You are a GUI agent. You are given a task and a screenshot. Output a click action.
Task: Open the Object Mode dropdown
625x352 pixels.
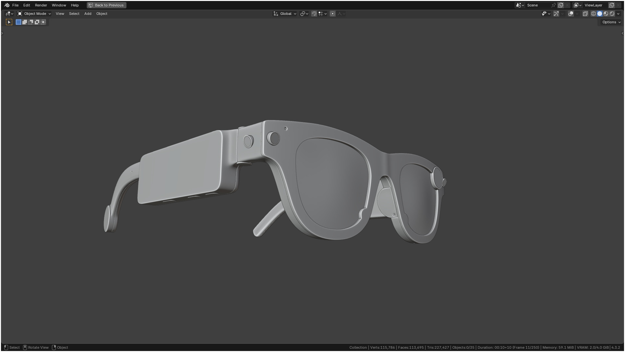(34, 14)
